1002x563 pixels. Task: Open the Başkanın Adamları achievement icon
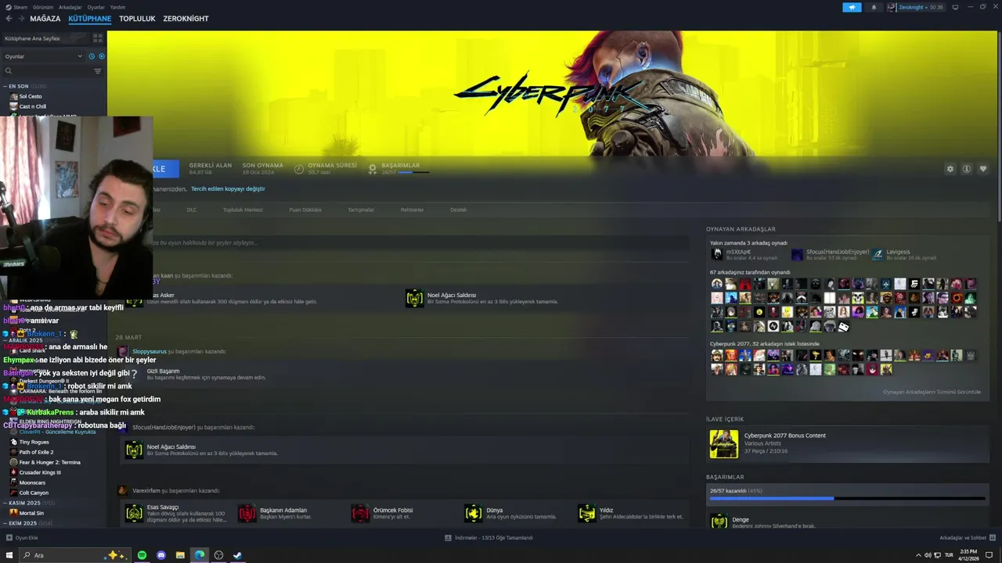coord(247,513)
